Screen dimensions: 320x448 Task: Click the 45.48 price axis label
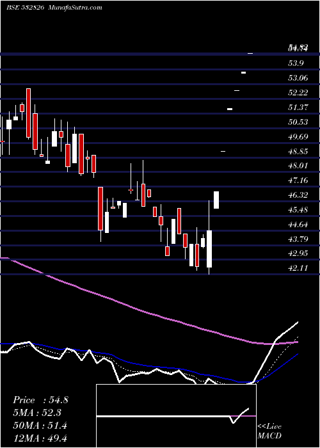[298, 210]
